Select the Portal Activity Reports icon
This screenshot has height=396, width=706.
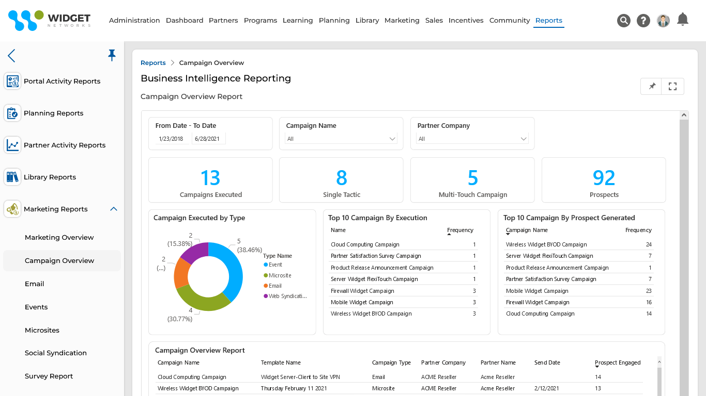[x=12, y=81]
